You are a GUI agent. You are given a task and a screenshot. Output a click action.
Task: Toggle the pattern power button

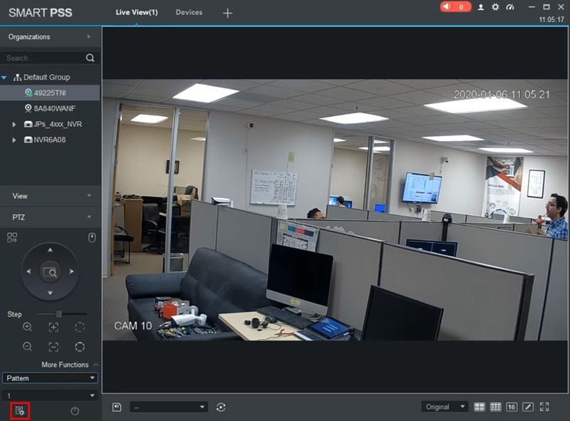pyautogui.click(x=75, y=411)
